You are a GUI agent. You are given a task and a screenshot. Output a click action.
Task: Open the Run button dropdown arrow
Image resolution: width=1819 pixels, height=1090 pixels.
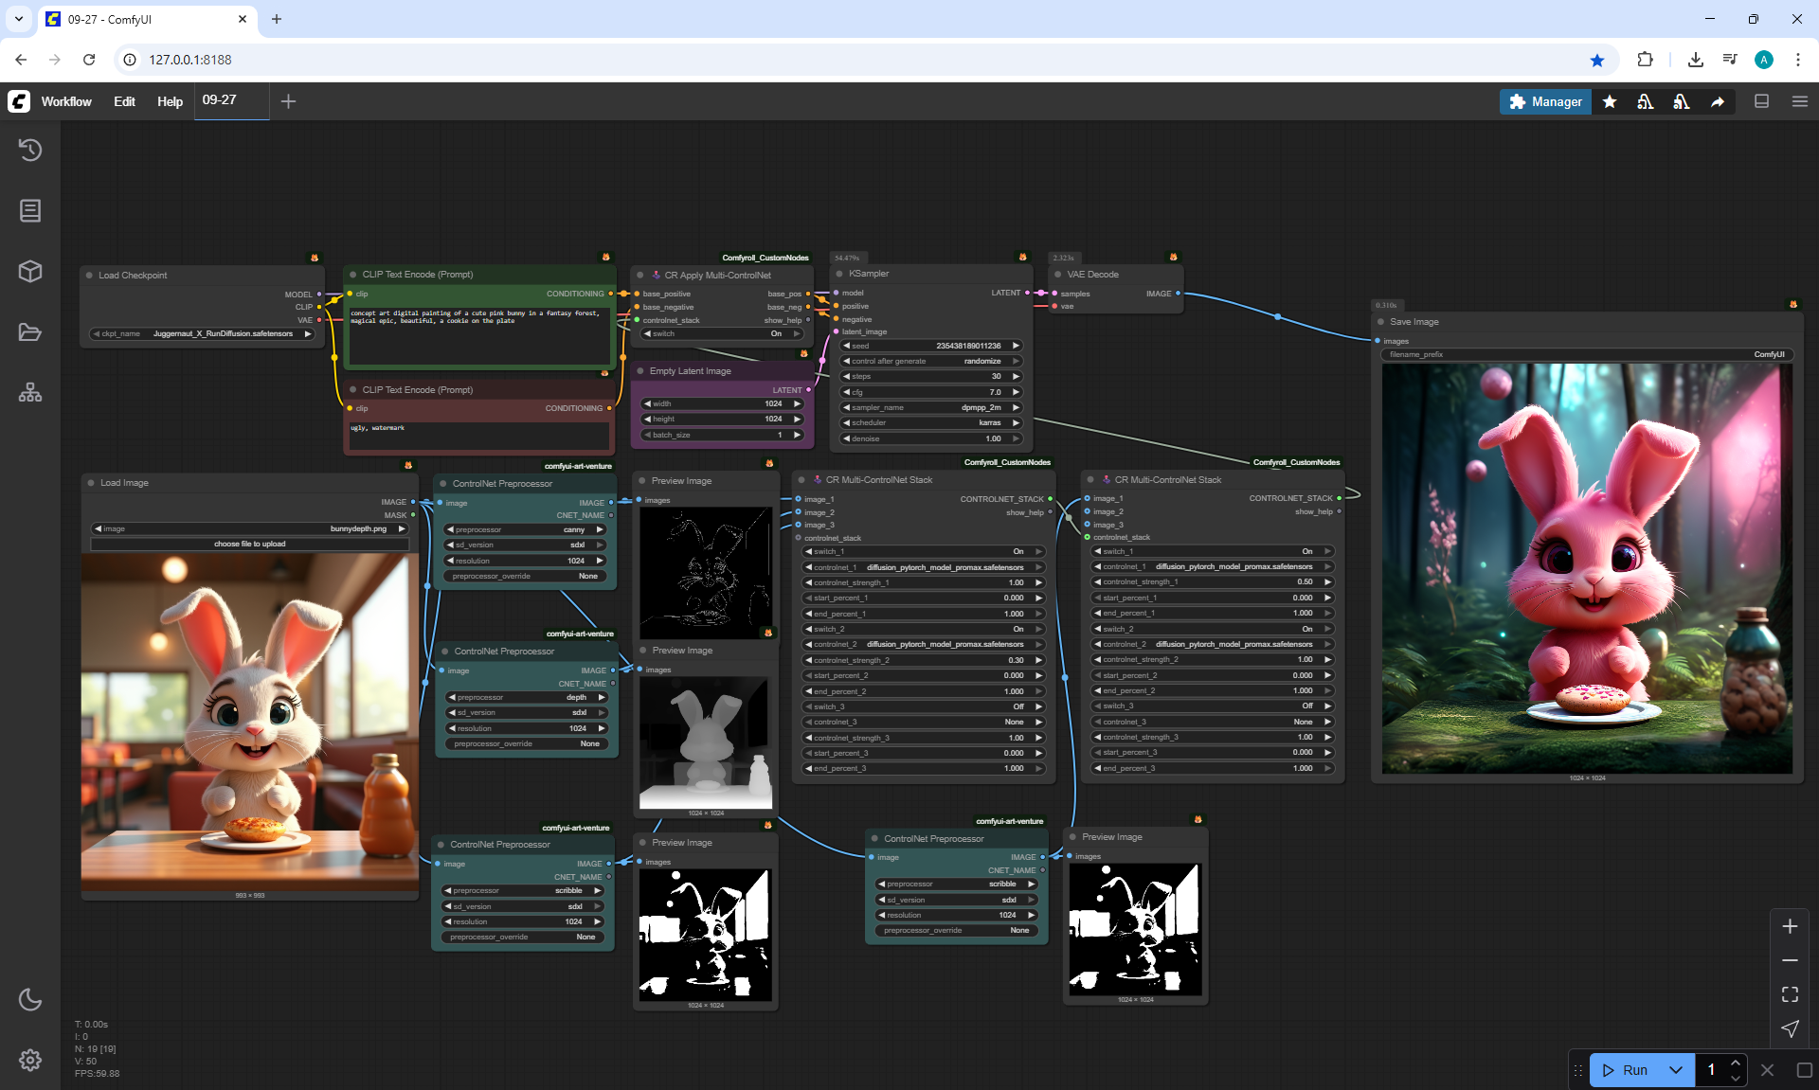point(1675,1070)
